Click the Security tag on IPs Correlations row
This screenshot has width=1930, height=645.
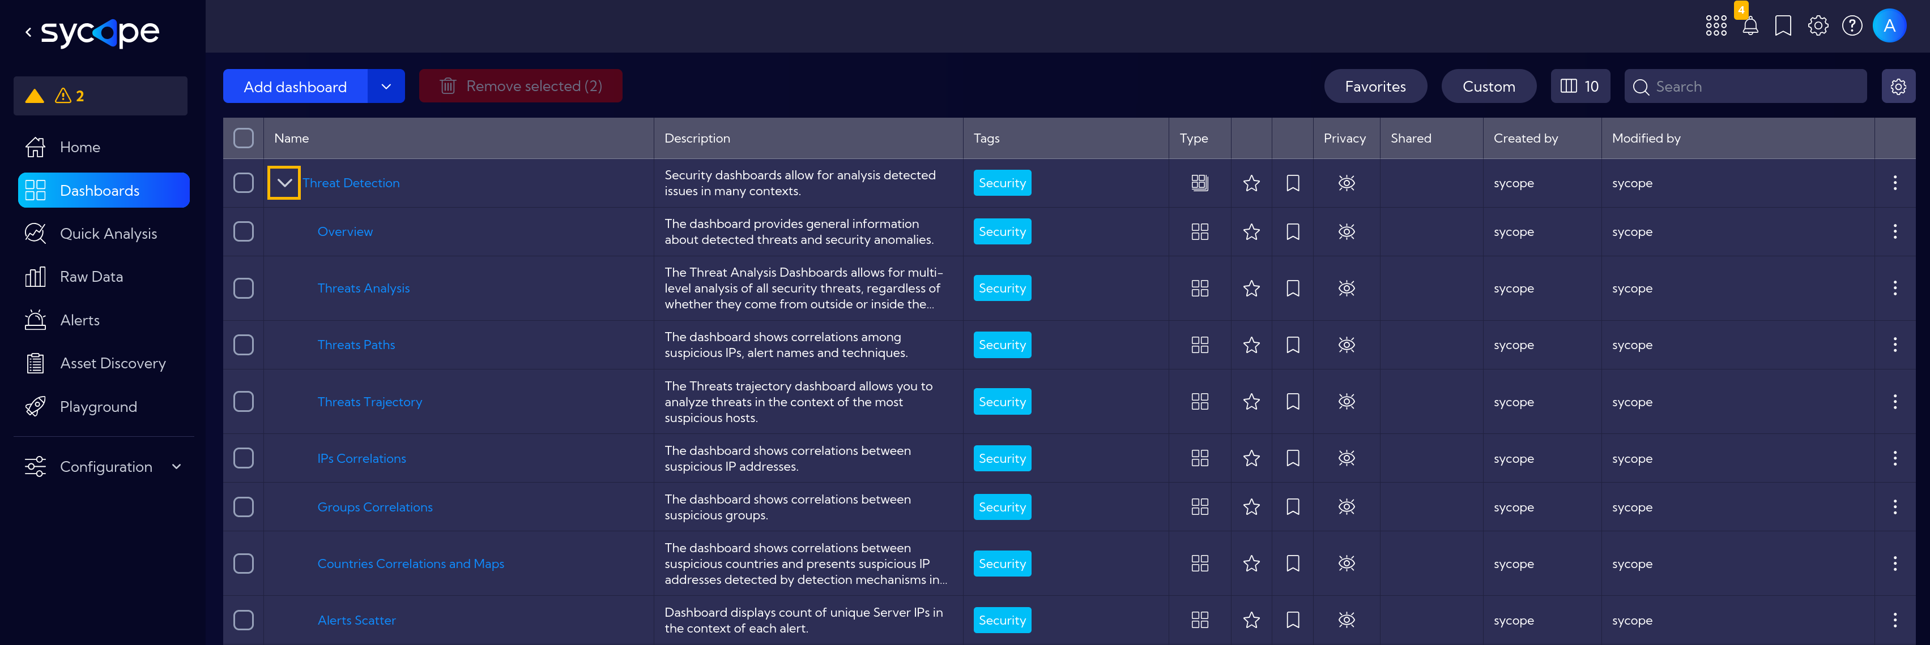coord(1002,458)
